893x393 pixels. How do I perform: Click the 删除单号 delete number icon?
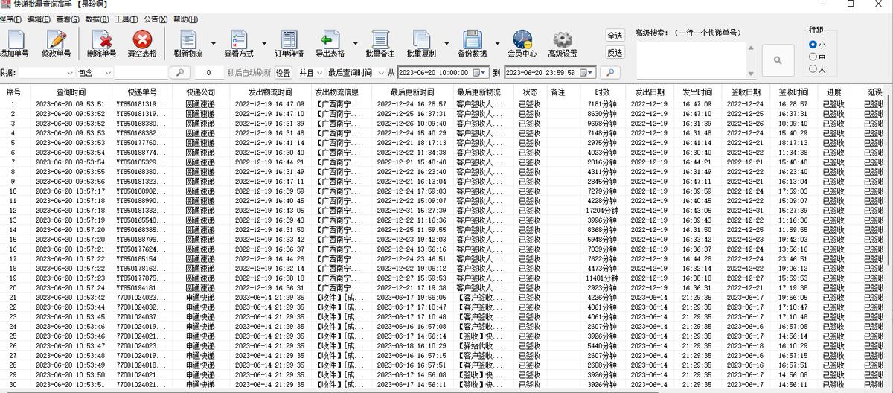102,44
